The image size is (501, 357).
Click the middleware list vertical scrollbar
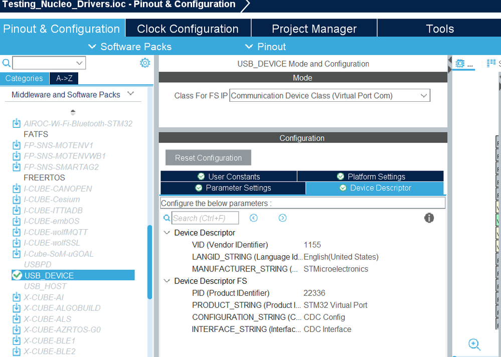point(149,262)
